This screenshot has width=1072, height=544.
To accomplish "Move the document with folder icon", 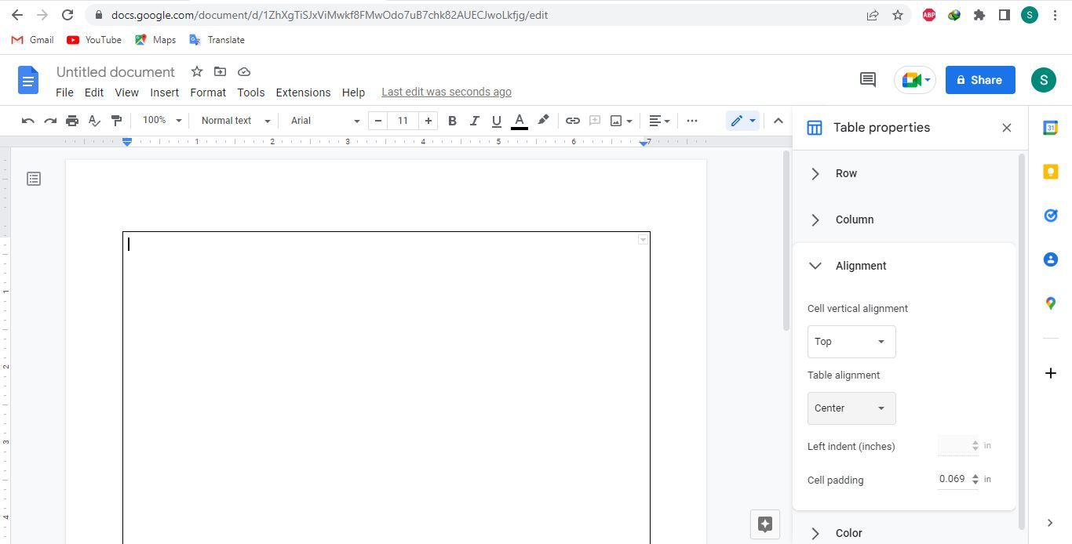I will 221,71.
